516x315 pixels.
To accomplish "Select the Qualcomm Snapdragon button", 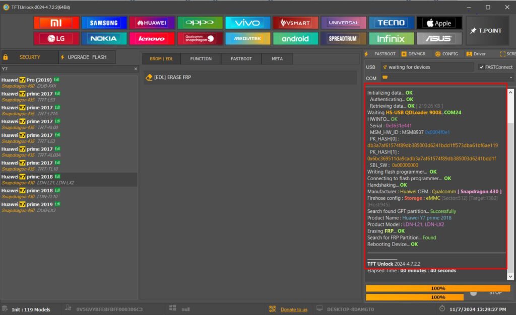I will pos(200,38).
